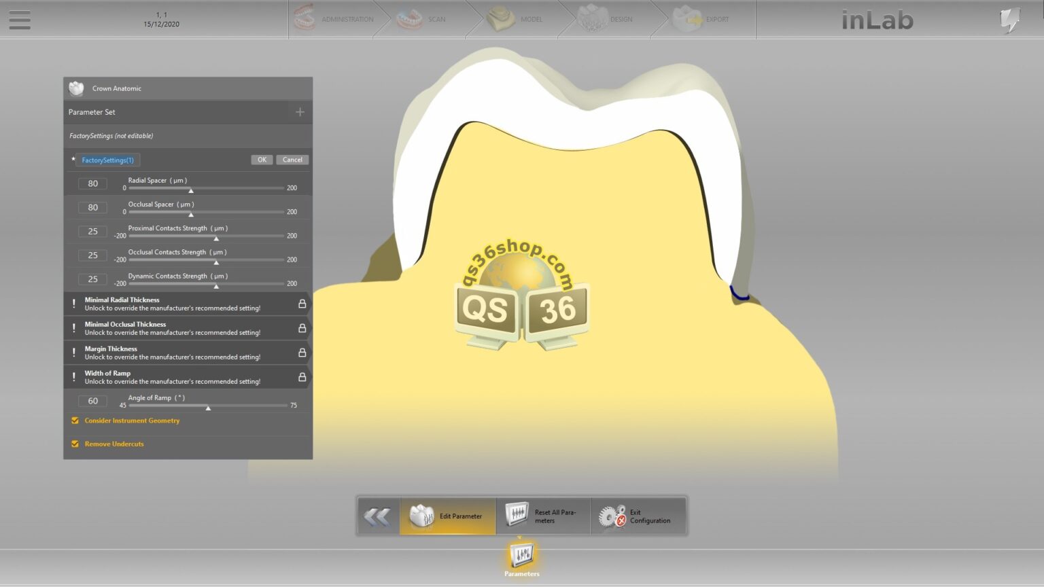The height and width of the screenshot is (587, 1044).
Task: Unlock Margin Thickness padlock
Action: (302, 353)
